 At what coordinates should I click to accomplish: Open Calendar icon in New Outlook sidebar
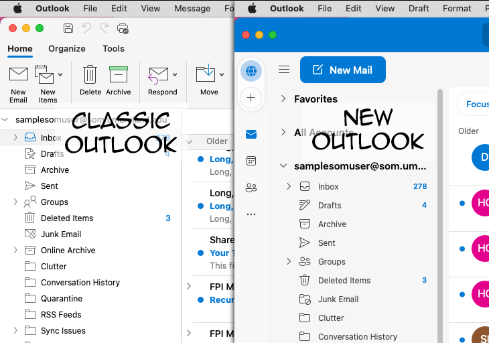click(251, 161)
